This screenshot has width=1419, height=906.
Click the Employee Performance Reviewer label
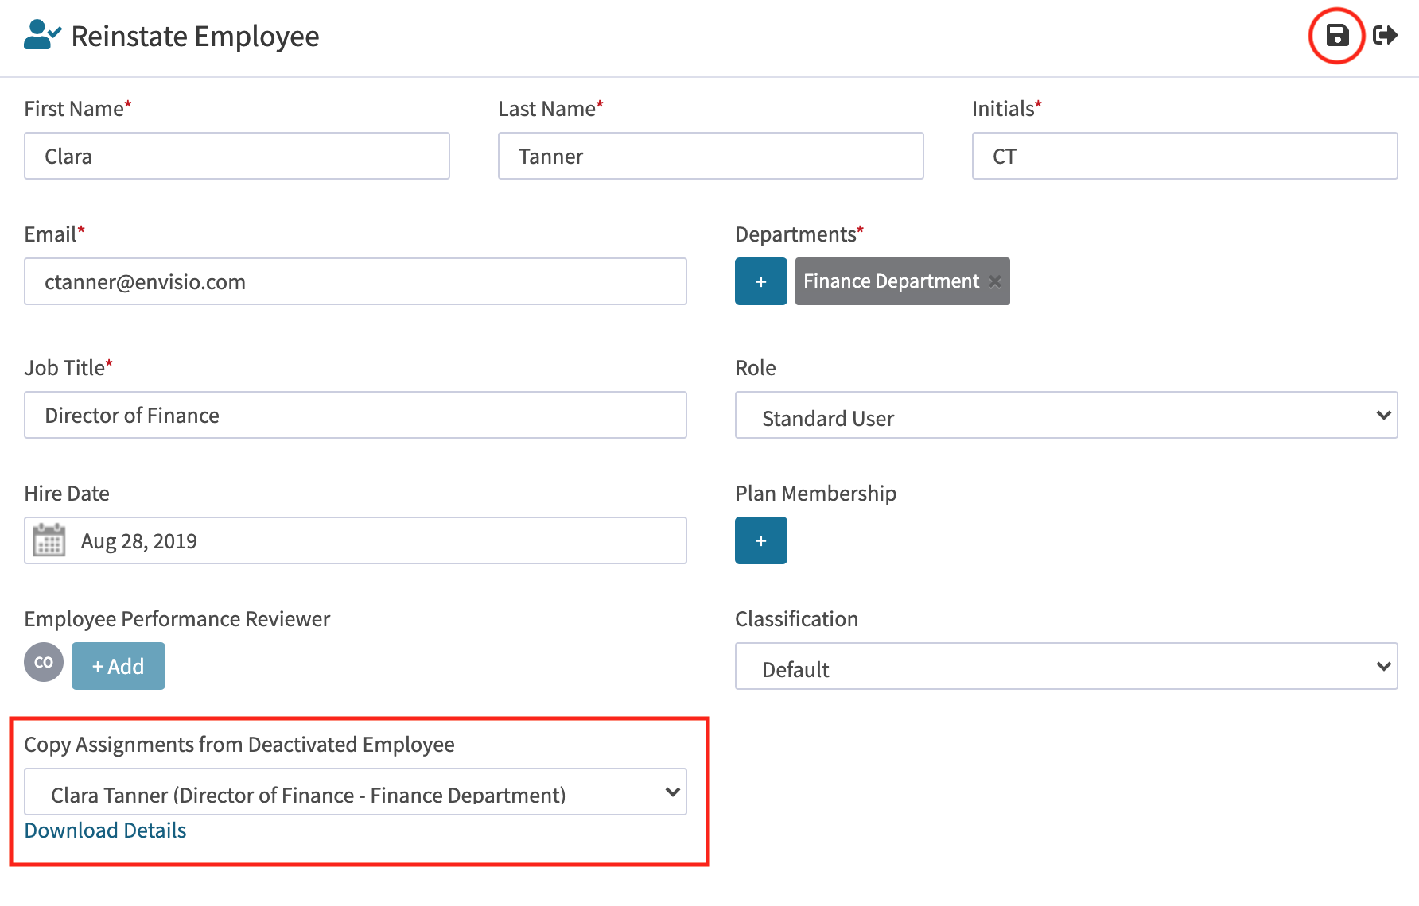[177, 619]
